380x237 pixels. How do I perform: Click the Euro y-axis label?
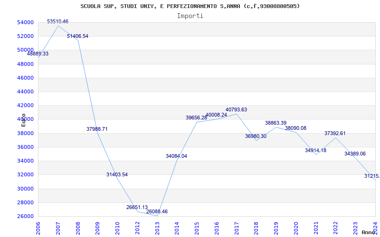[23, 120]
